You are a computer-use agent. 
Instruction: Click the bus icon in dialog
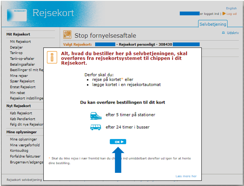coord(96,127)
